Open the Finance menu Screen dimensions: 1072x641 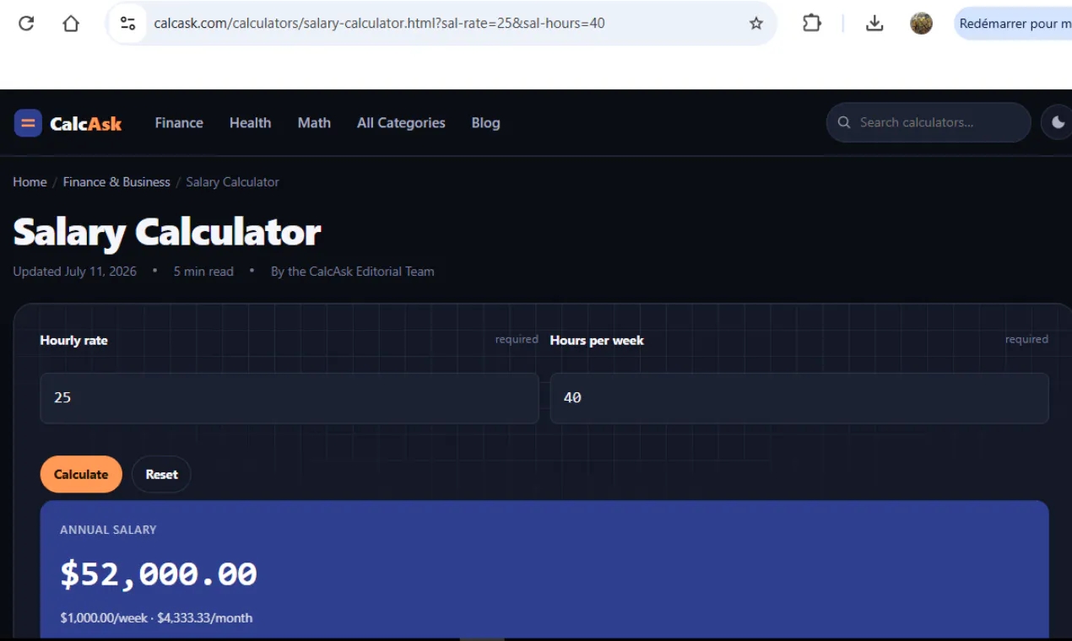179,123
